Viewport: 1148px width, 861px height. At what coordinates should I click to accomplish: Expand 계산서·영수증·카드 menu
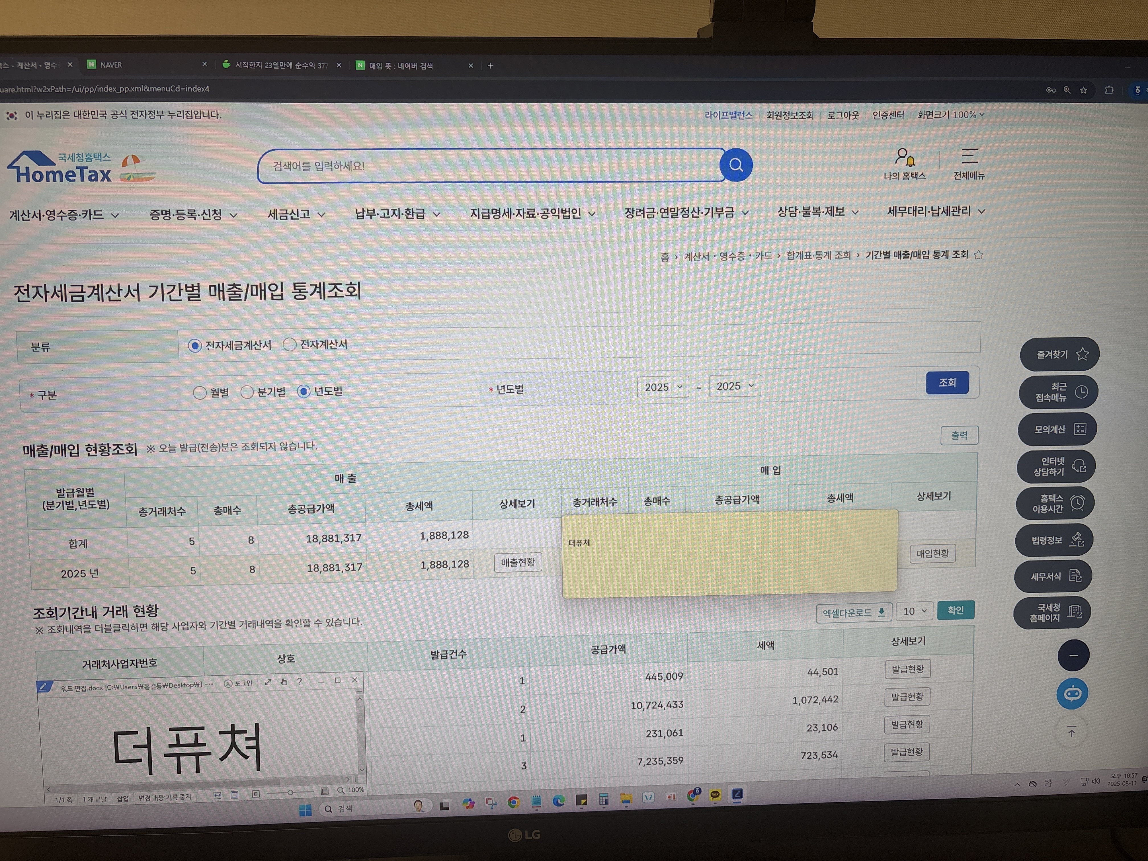tap(64, 215)
